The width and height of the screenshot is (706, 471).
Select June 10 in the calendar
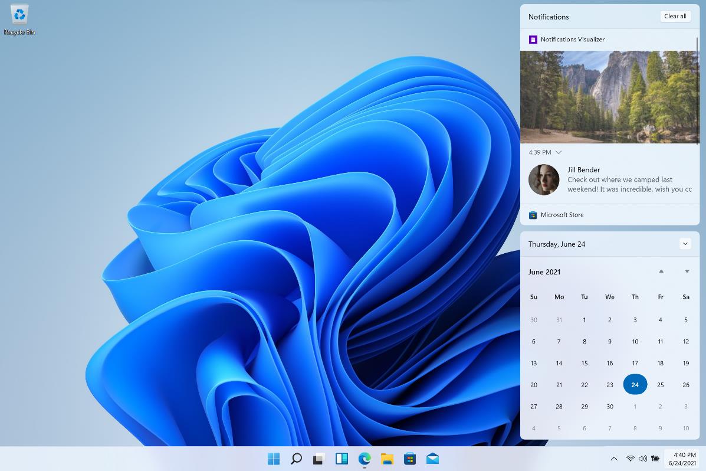(635, 342)
